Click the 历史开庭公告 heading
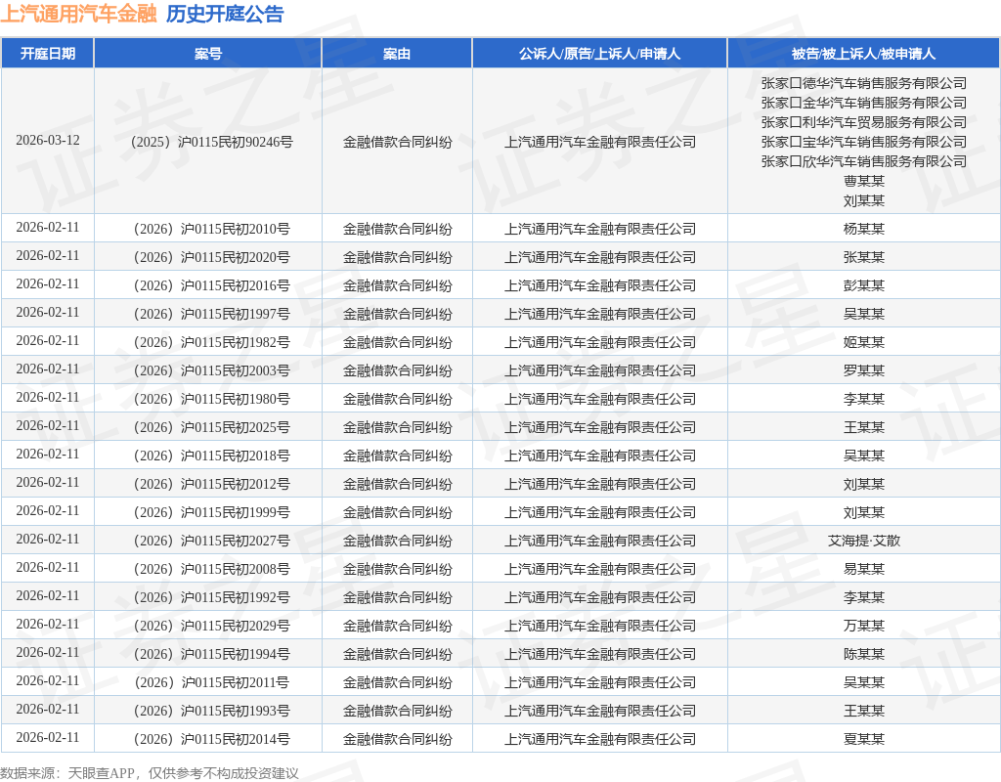This screenshot has height=782, width=1001. 225,14
